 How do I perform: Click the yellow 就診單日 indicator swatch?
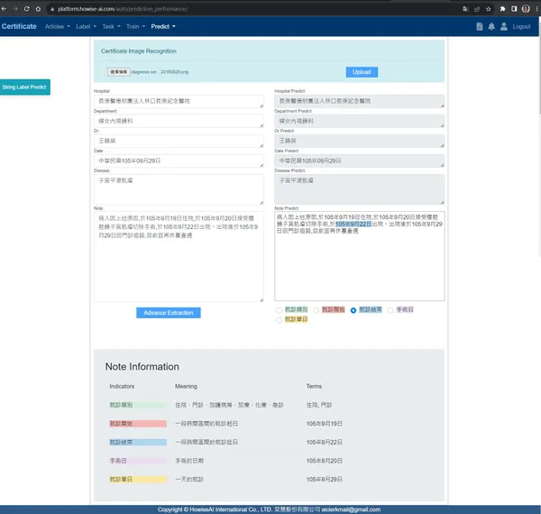(x=138, y=480)
